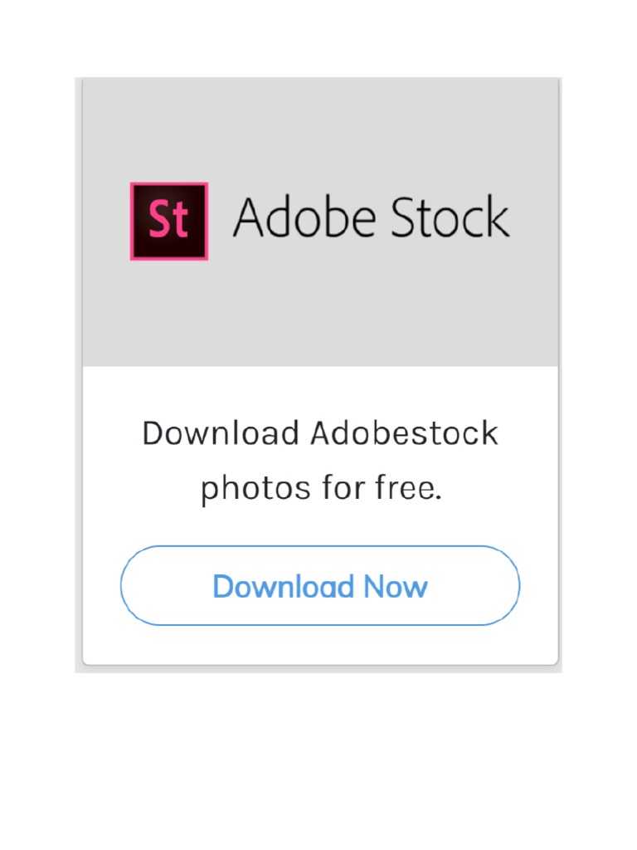
Task: Click the 'St' letters inside the dark square
Action: click(168, 219)
